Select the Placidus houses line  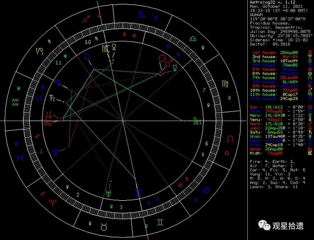pyautogui.click(x=270, y=23)
